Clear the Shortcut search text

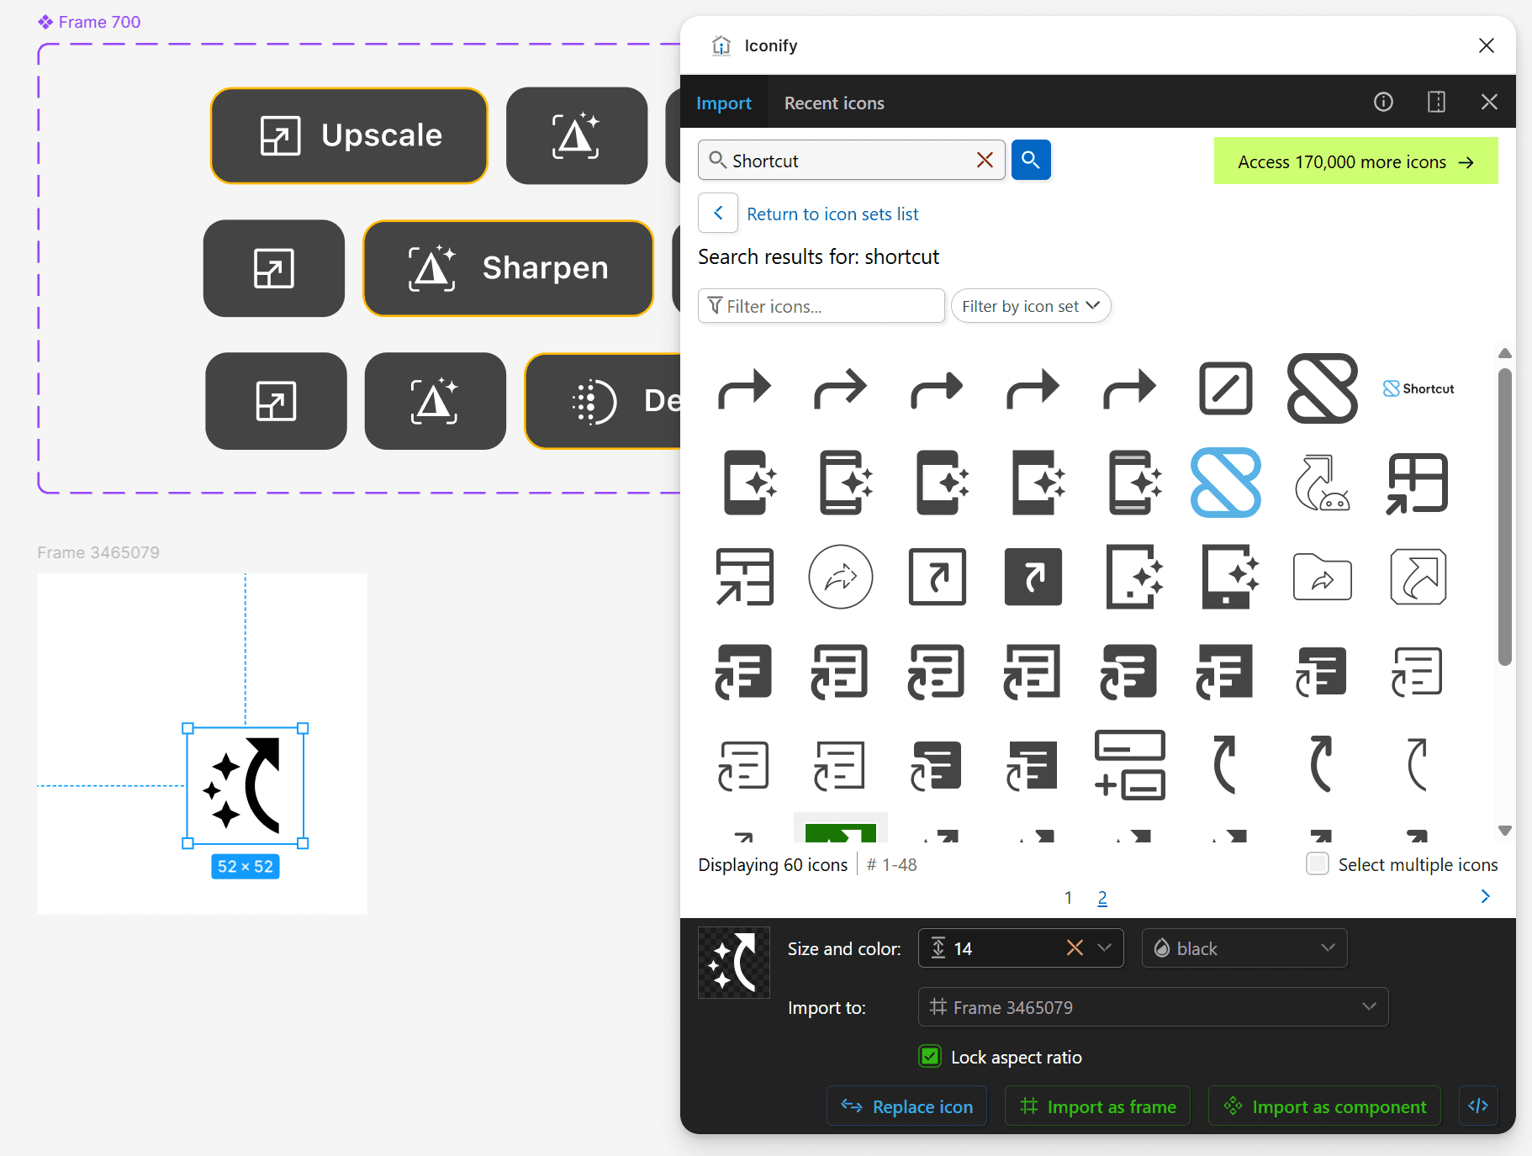985,160
